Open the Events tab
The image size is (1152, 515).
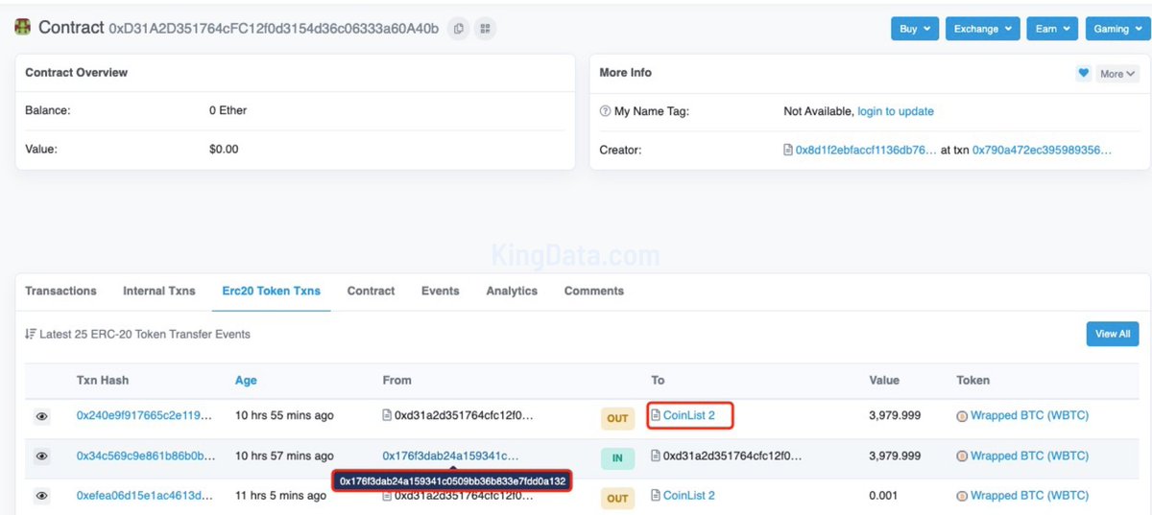440,291
